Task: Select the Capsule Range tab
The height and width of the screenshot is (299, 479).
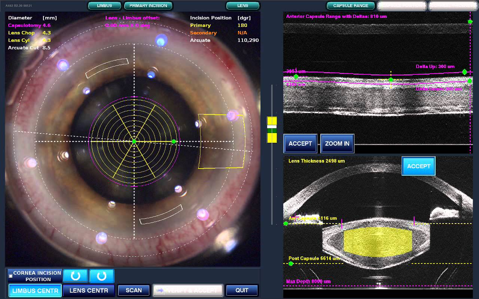Action: 351,6
